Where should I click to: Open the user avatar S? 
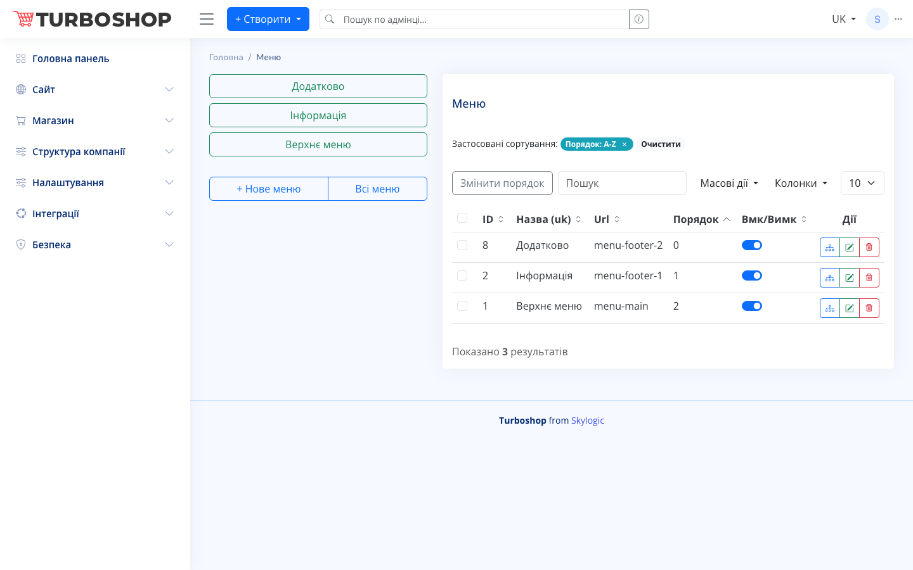(x=877, y=19)
